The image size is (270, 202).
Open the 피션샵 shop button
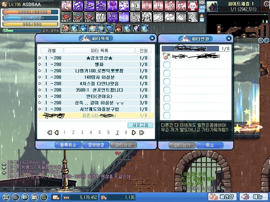tap(222, 197)
